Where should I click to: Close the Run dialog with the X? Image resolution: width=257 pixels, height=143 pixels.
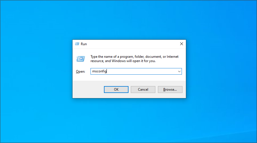[181, 44]
